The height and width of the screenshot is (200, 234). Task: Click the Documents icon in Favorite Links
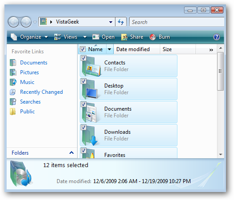pos(13,63)
